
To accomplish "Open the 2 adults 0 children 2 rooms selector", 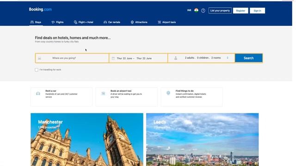I will tap(202, 58).
